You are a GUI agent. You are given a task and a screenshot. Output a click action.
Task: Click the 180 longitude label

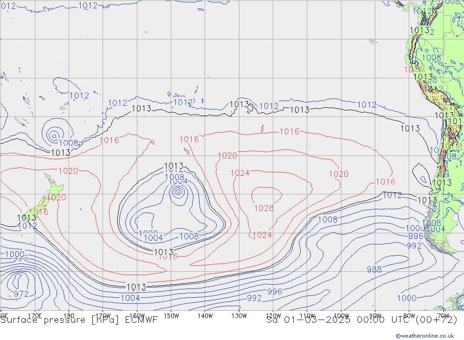(x=69, y=316)
